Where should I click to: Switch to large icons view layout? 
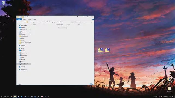pyautogui.click(x=93, y=84)
